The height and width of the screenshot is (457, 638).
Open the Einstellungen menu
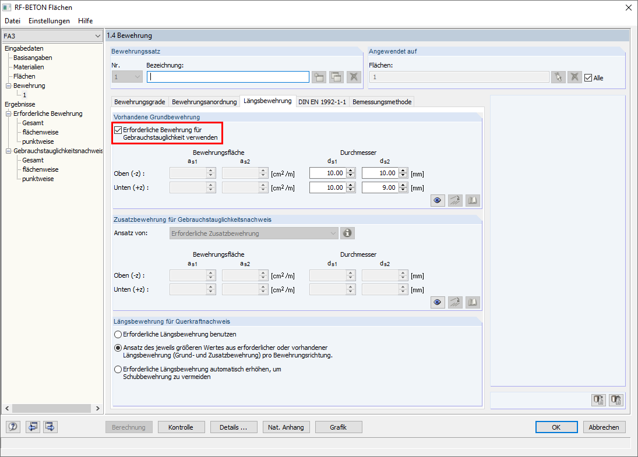pos(49,21)
